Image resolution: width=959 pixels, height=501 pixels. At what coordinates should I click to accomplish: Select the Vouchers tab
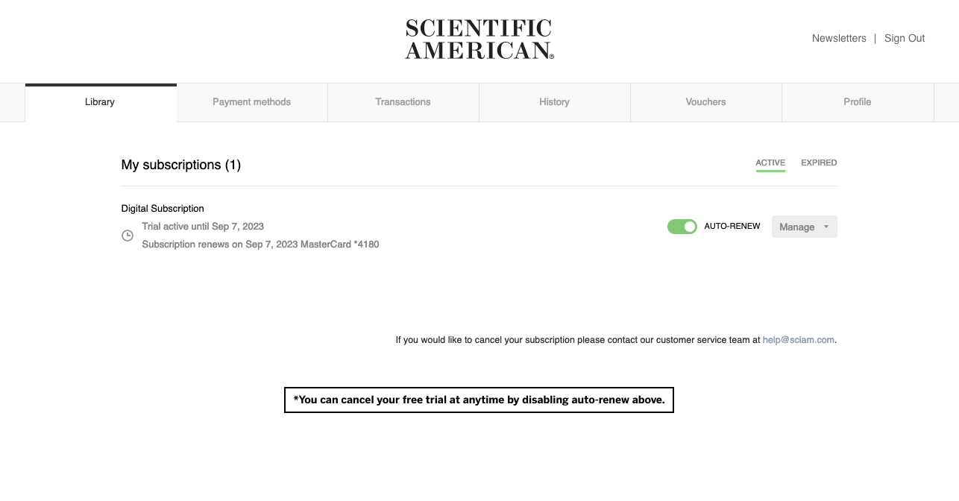coord(705,102)
